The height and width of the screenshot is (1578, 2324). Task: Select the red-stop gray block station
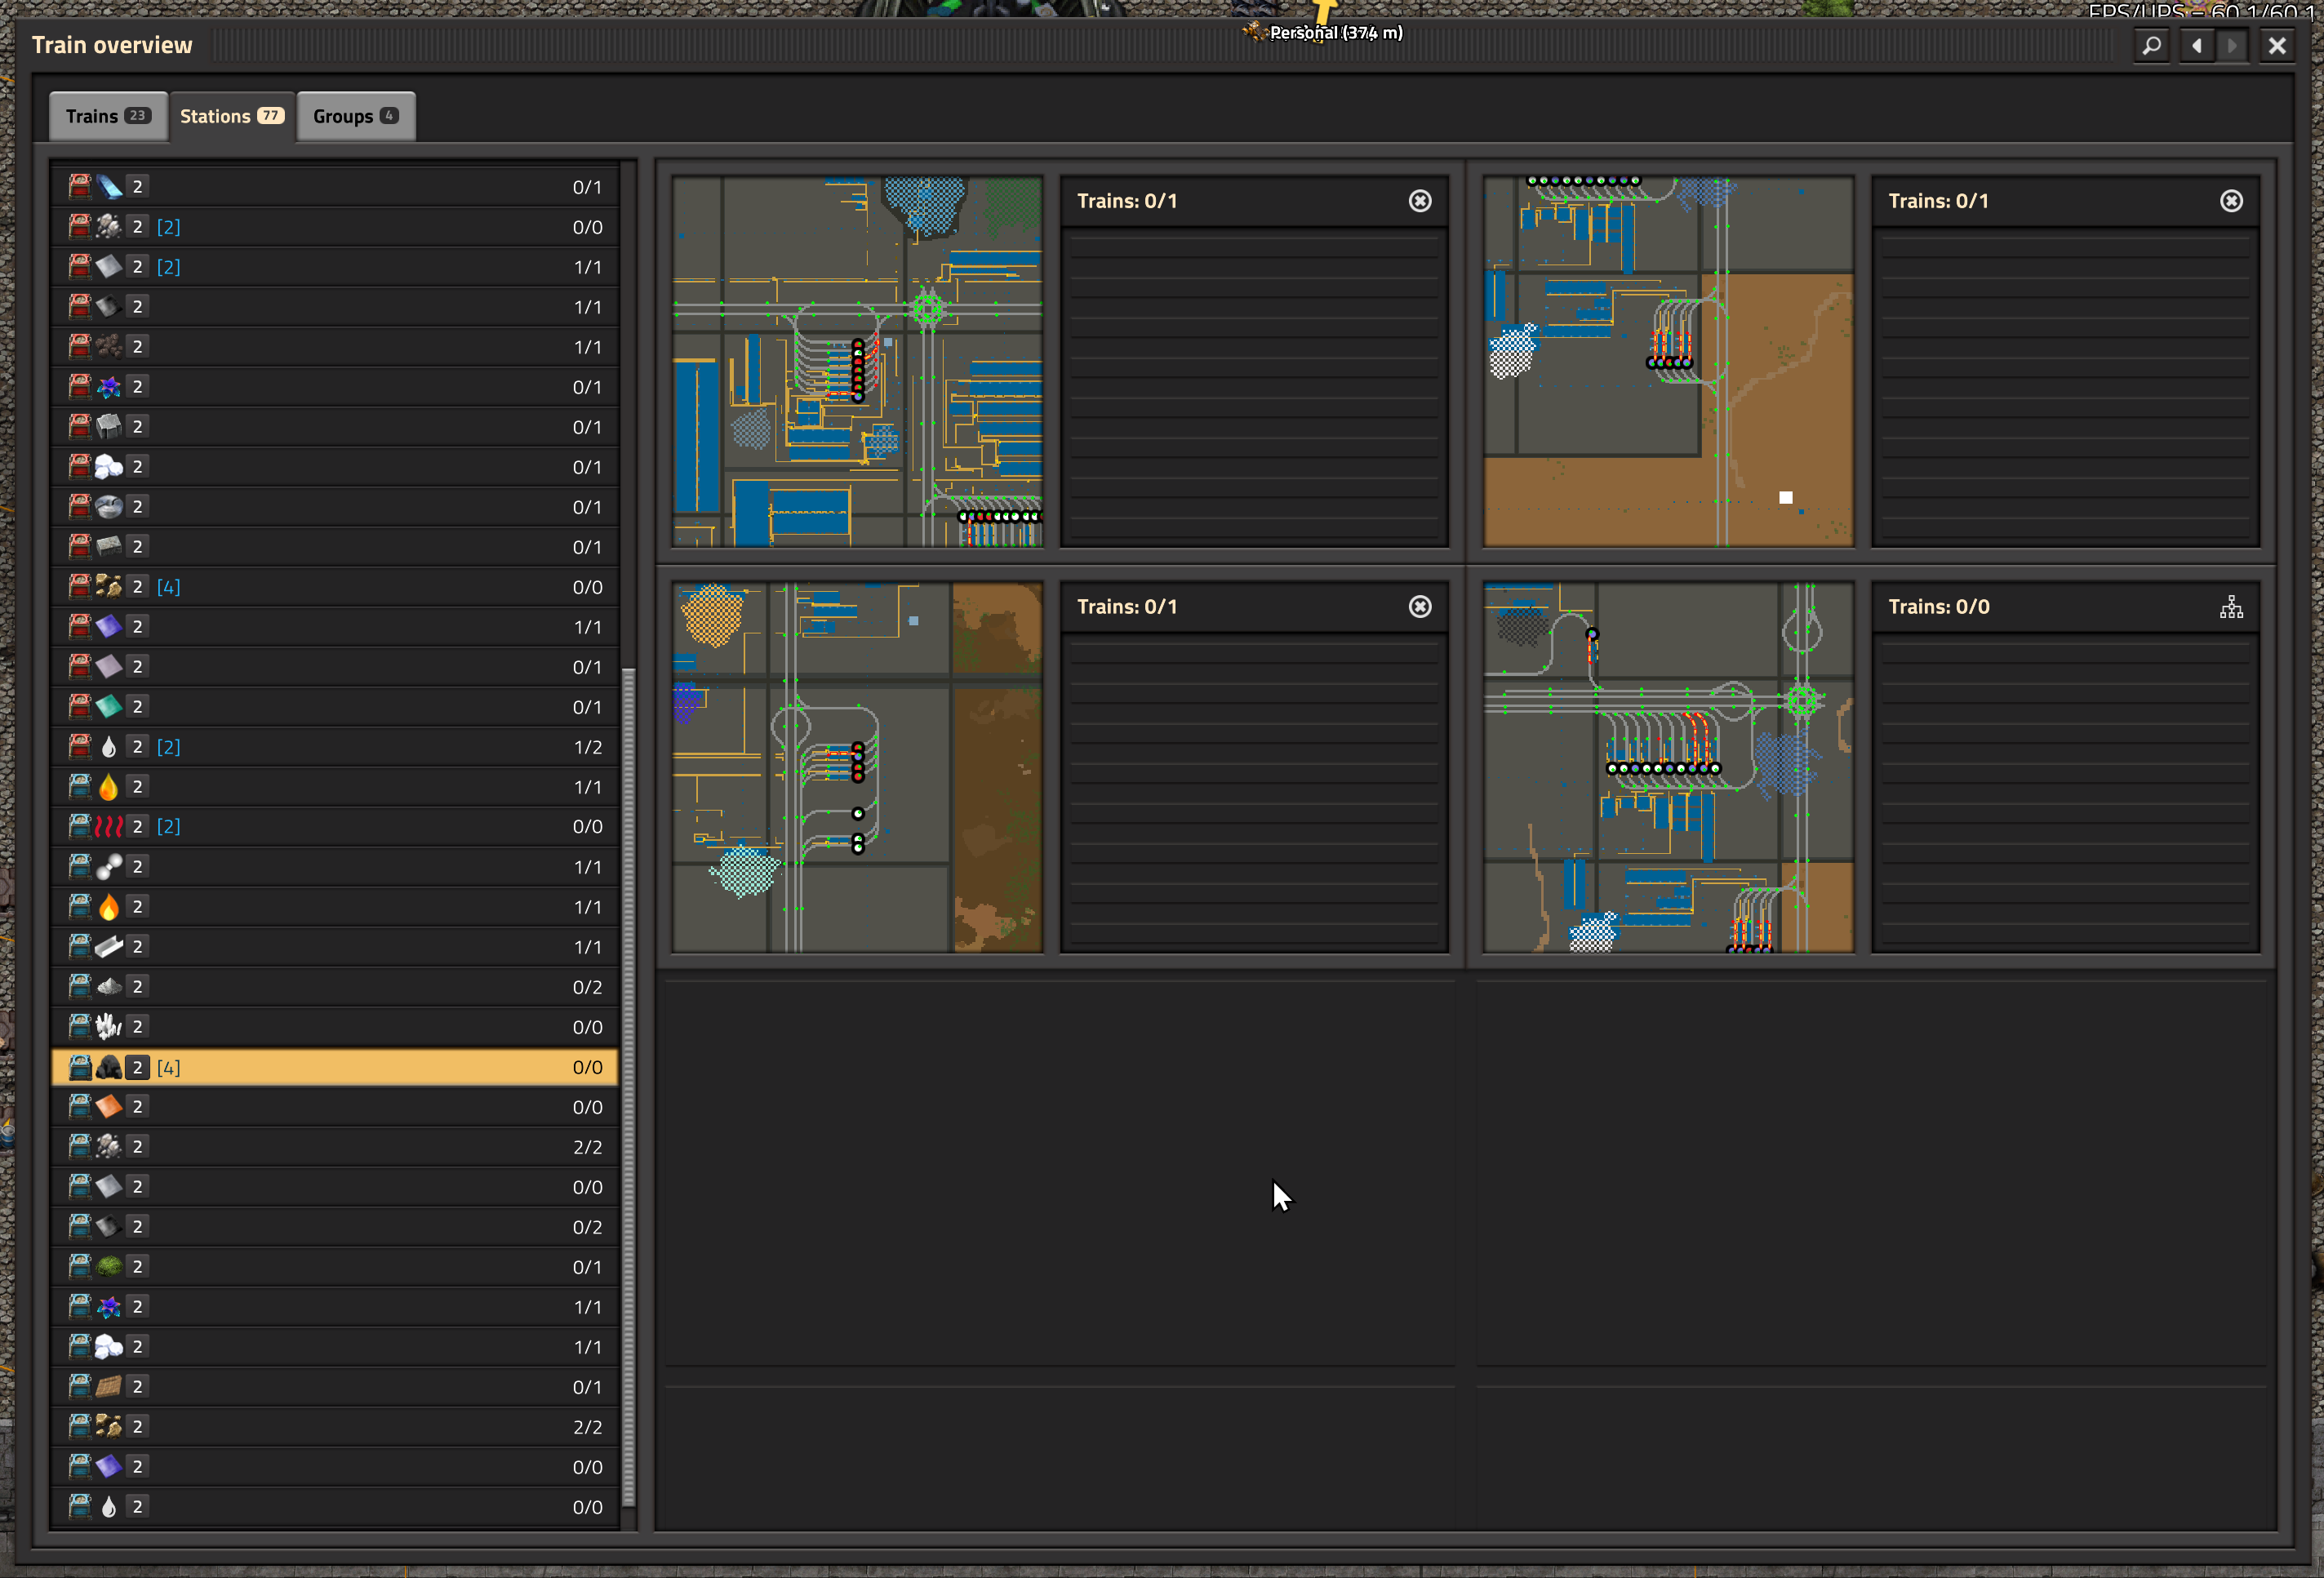335,427
